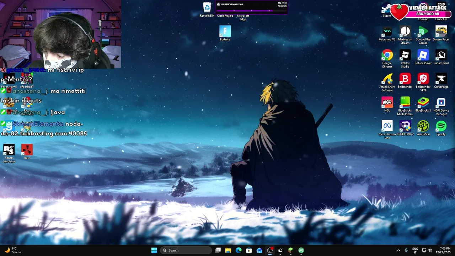Click the RIPRENDIAMO LE 104 goal bar
The image size is (455, 256).
tap(251, 7)
